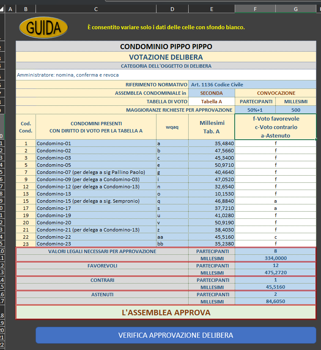Click the 'wqaq' column header cell
This screenshot has height=350, width=321.
click(x=172, y=127)
